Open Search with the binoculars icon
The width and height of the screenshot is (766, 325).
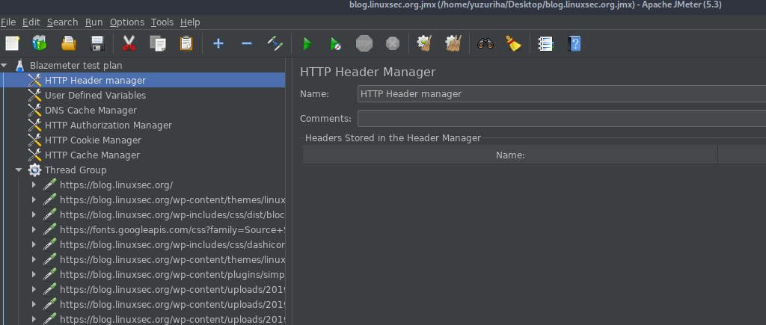[485, 43]
